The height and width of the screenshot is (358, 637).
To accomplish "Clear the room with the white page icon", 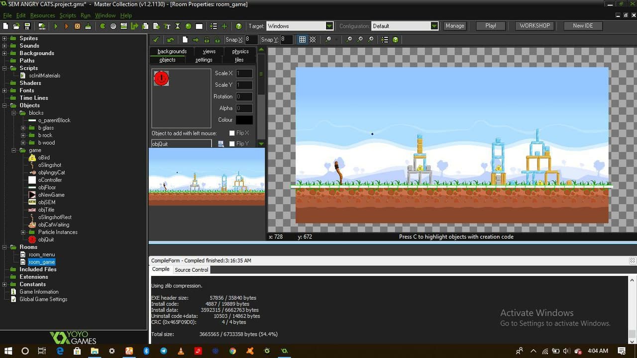I will [185, 40].
